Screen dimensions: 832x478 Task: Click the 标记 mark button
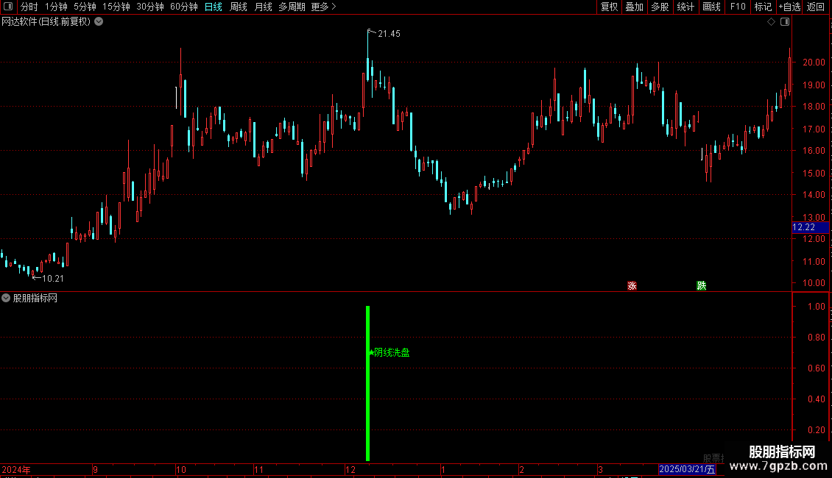[x=763, y=7]
